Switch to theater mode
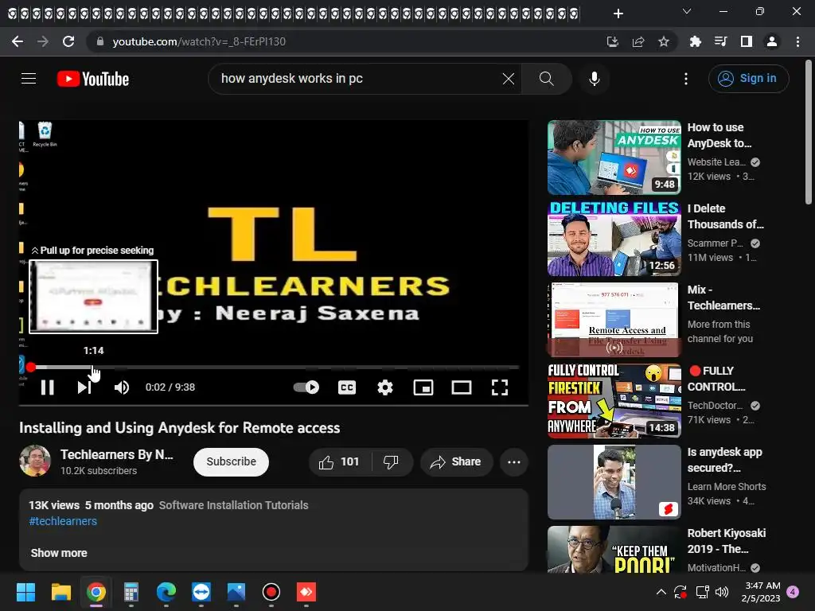This screenshot has width=815, height=611. coord(462,387)
